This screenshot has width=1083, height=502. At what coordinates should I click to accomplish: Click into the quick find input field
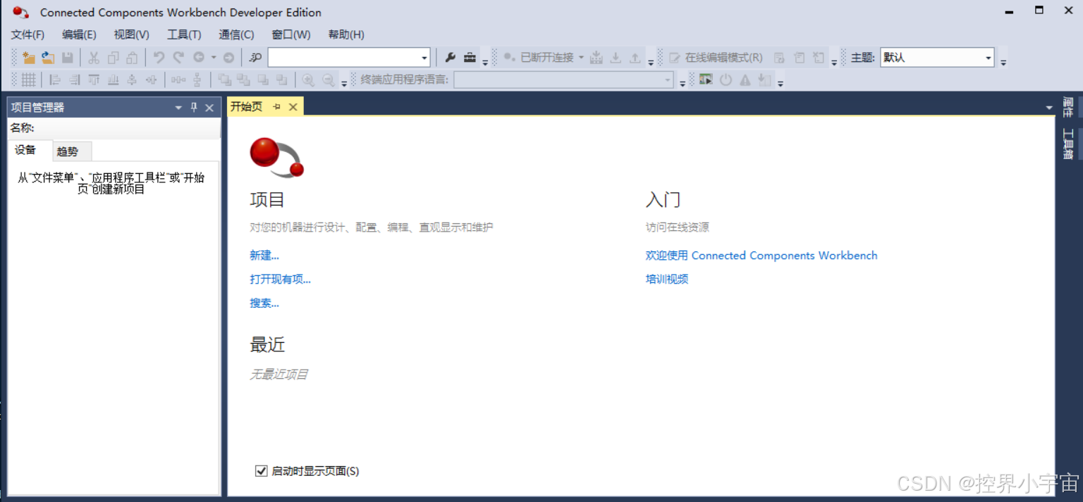click(343, 58)
